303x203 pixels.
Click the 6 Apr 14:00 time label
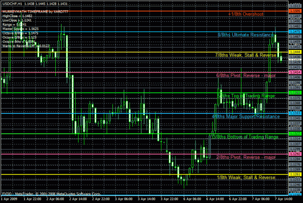215,199
